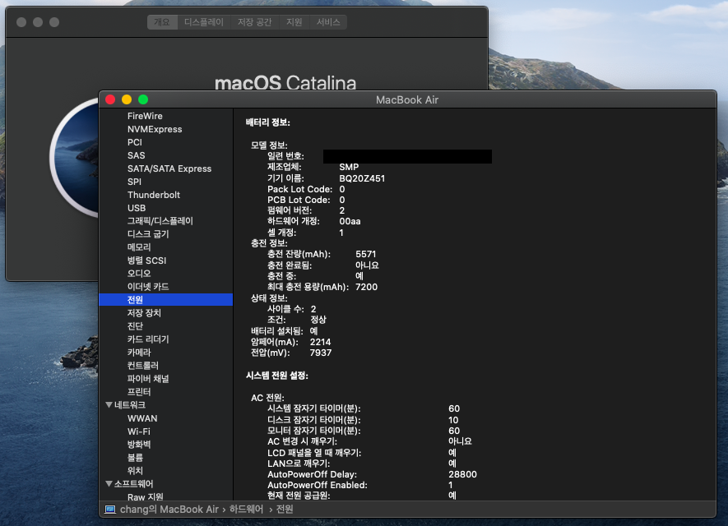The width and height of the screenshot is (728, 526).
Task: Click 전원 in the path bar
Action: click(x=285, y=510)
